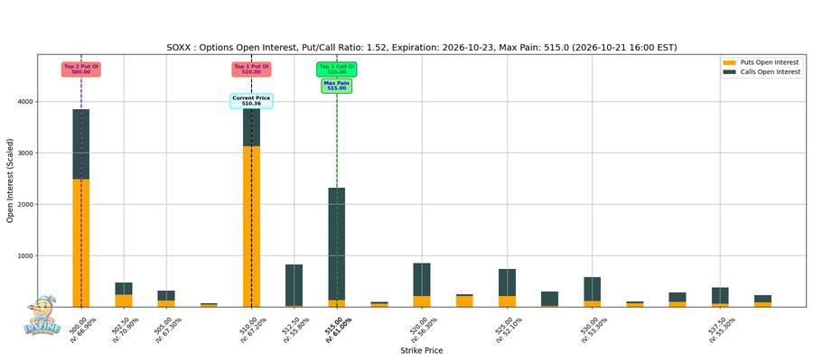Click the orange puts bar at strike 510.00
The width and height of the screenshot is (813, 361).
(x=251, y=227)
